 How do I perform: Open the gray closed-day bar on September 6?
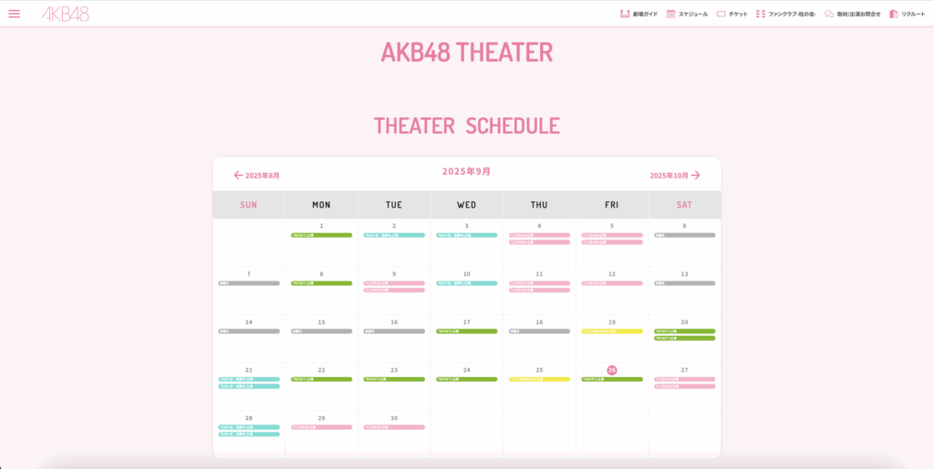(684, 235)
